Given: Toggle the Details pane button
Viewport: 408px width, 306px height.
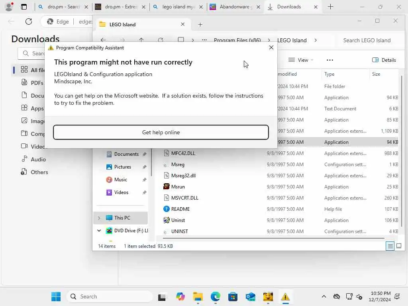Looking at the screenshot, I should pos(384,60).
